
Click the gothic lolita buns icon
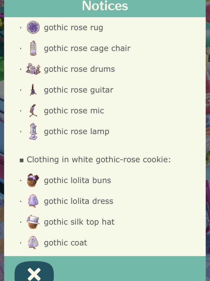pyautogui.click(x=33, y=180)
